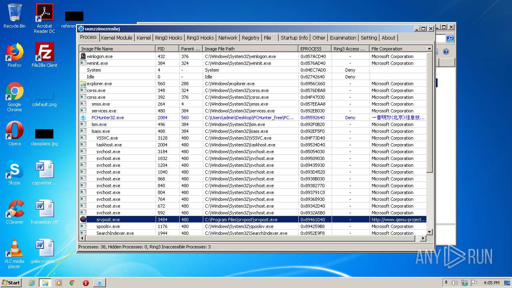Click help icon in background window
The image size is (512, 288).
[x=446, y=52]
